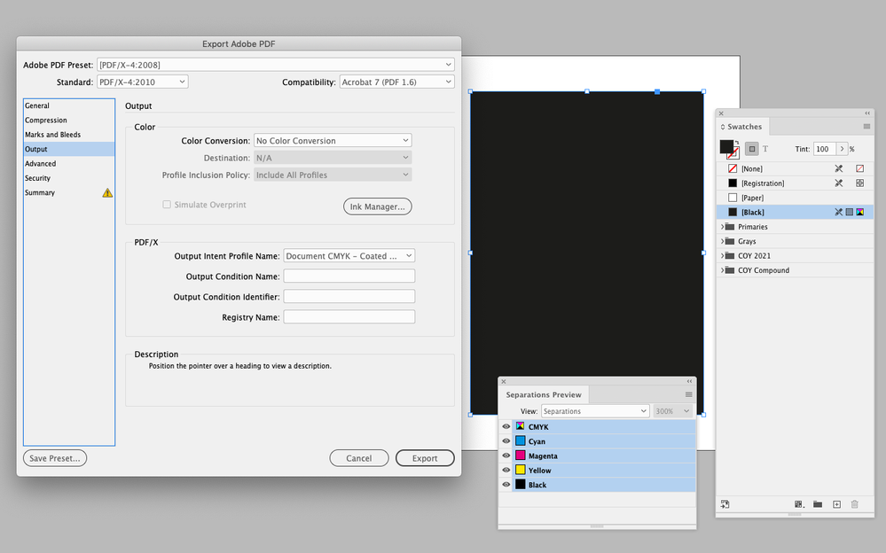Enable Simulate Overprint checkbox

pyautogui.click(x=167, y=205)
